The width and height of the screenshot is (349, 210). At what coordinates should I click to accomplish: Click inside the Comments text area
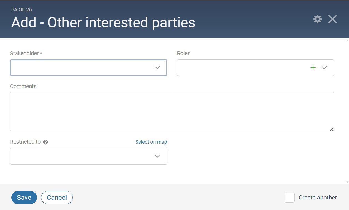click(x=172, y=112)
